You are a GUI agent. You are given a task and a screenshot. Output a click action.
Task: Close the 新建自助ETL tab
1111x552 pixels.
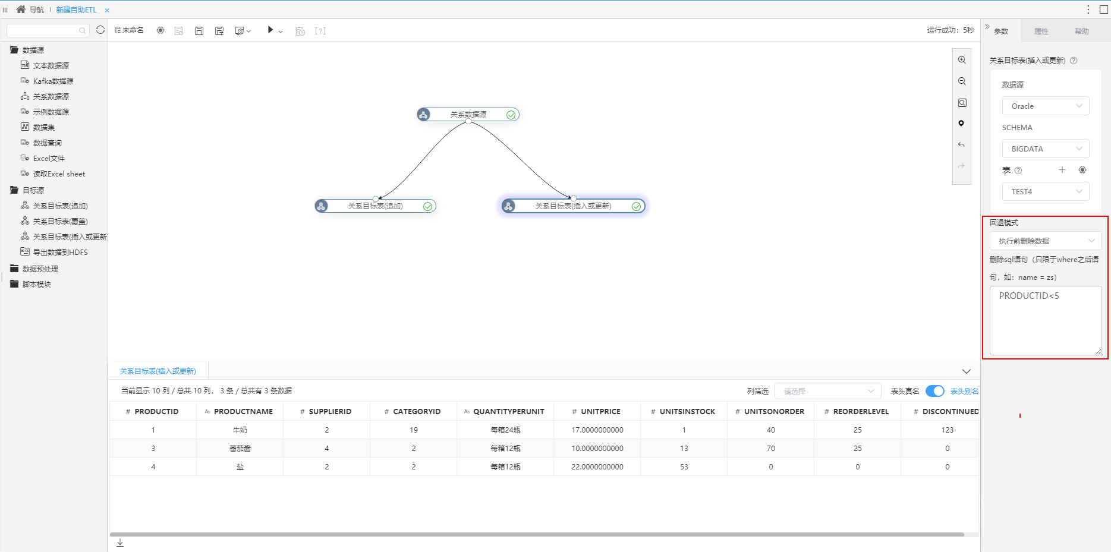coord(107,10)
